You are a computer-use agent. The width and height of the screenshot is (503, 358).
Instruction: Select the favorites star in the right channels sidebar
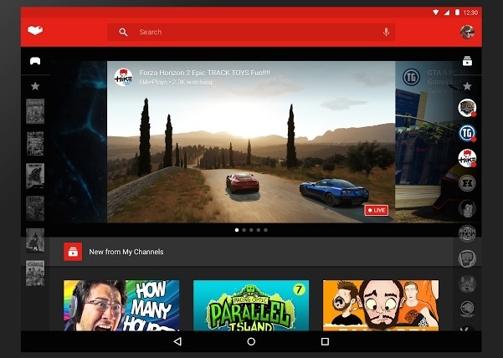467,86
